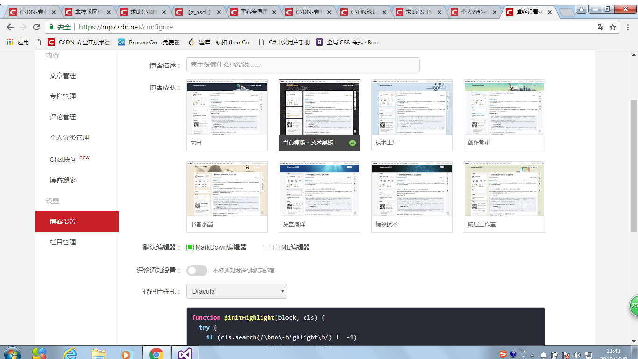Click the 博客描述 input field
Viewport: 638px width, 359px height.
[x=303, y=65]
